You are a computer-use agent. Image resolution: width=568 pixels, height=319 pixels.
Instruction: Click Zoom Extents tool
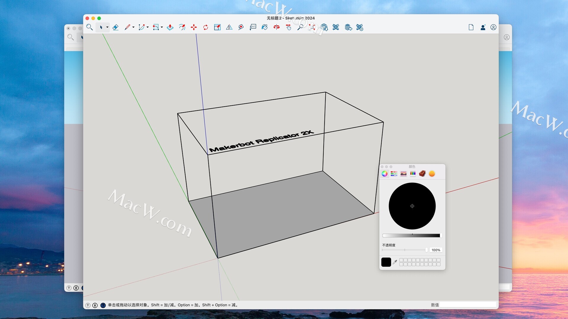[x=312, y=27]
